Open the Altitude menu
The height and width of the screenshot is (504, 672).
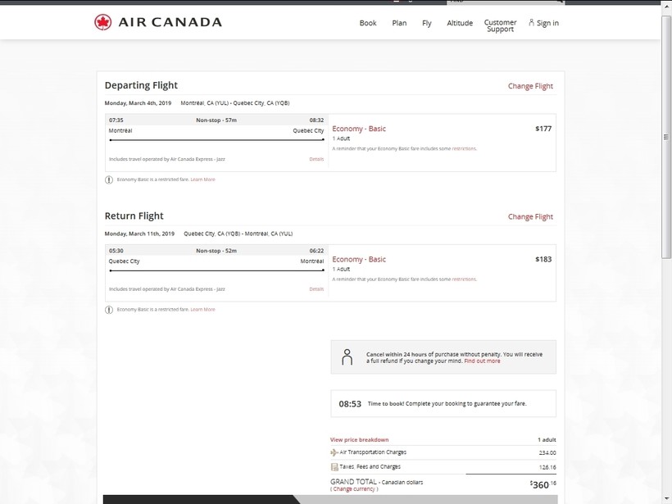[x=460, y=23]
